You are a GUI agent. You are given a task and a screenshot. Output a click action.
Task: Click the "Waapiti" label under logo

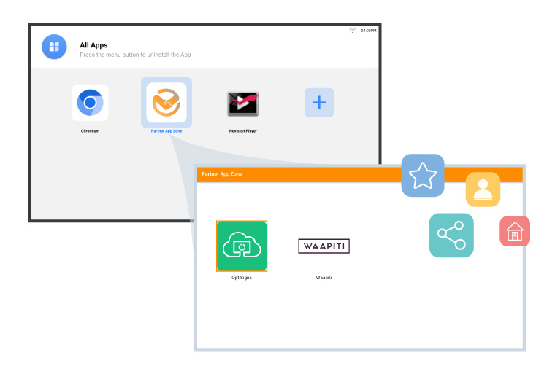pos(324,278)
